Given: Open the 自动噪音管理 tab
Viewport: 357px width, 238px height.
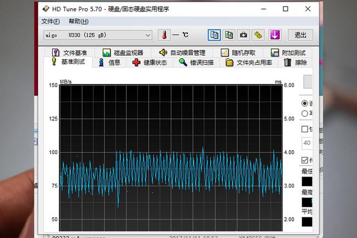Looking at the screenshot, I should [x=182, y=53].
